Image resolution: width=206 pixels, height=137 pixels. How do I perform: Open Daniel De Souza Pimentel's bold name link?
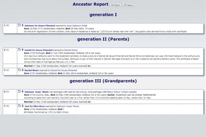click(x=38, y=50)
